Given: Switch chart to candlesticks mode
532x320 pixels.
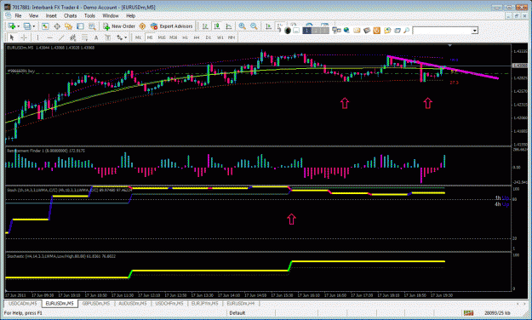Looking at the screenshot, I should pyautogui.click(x=217, y=26).
